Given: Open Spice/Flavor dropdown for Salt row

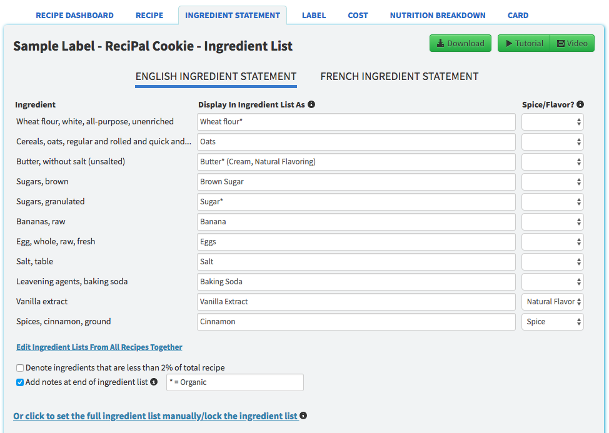Looking at the screenshot, I should pos(552,262).
